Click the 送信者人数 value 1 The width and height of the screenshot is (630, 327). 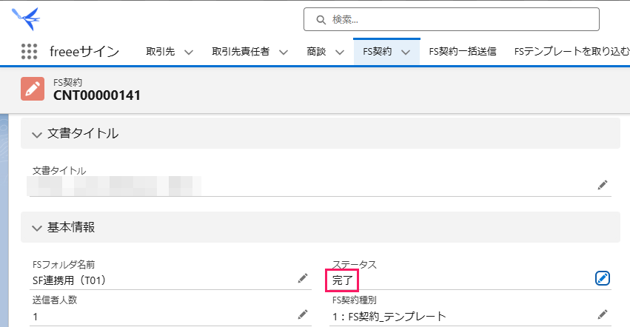pyautogui.click(x=36, y=317)
